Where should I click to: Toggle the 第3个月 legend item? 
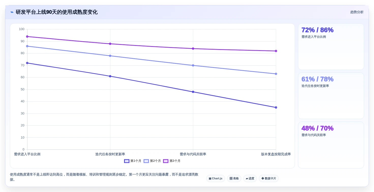click(x=172, y=161)
